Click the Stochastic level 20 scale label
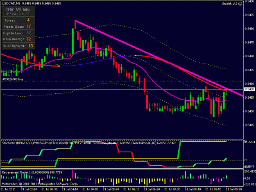This screenshot has width=256, height=192. click(245, 160)
